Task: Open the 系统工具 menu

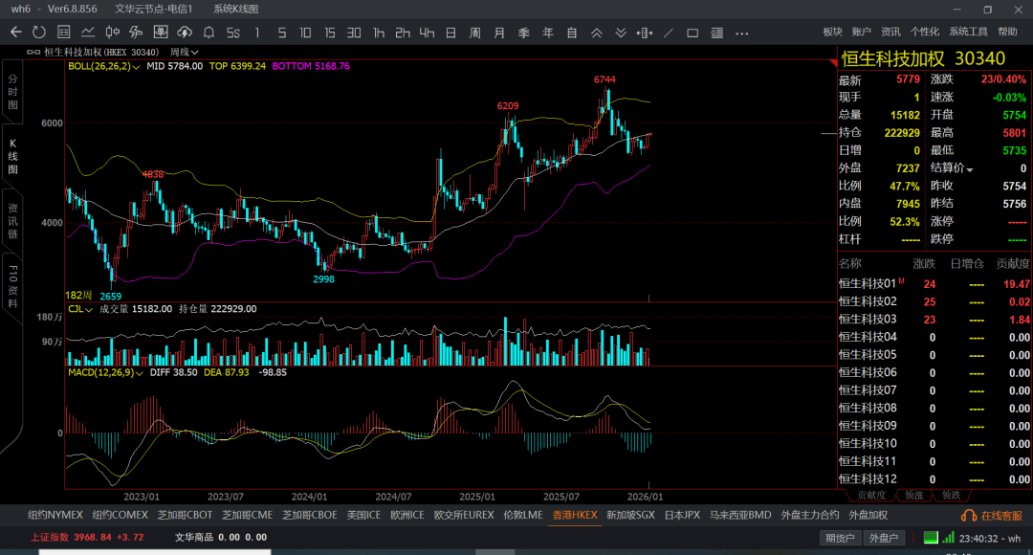Action: click(x=968, y=33)
